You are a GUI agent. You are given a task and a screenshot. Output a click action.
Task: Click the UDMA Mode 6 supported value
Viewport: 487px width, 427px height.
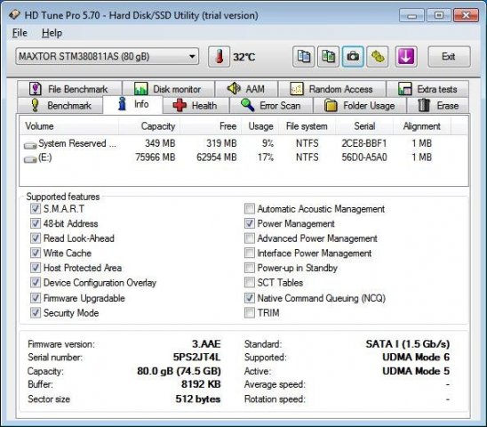pos(416,358)
